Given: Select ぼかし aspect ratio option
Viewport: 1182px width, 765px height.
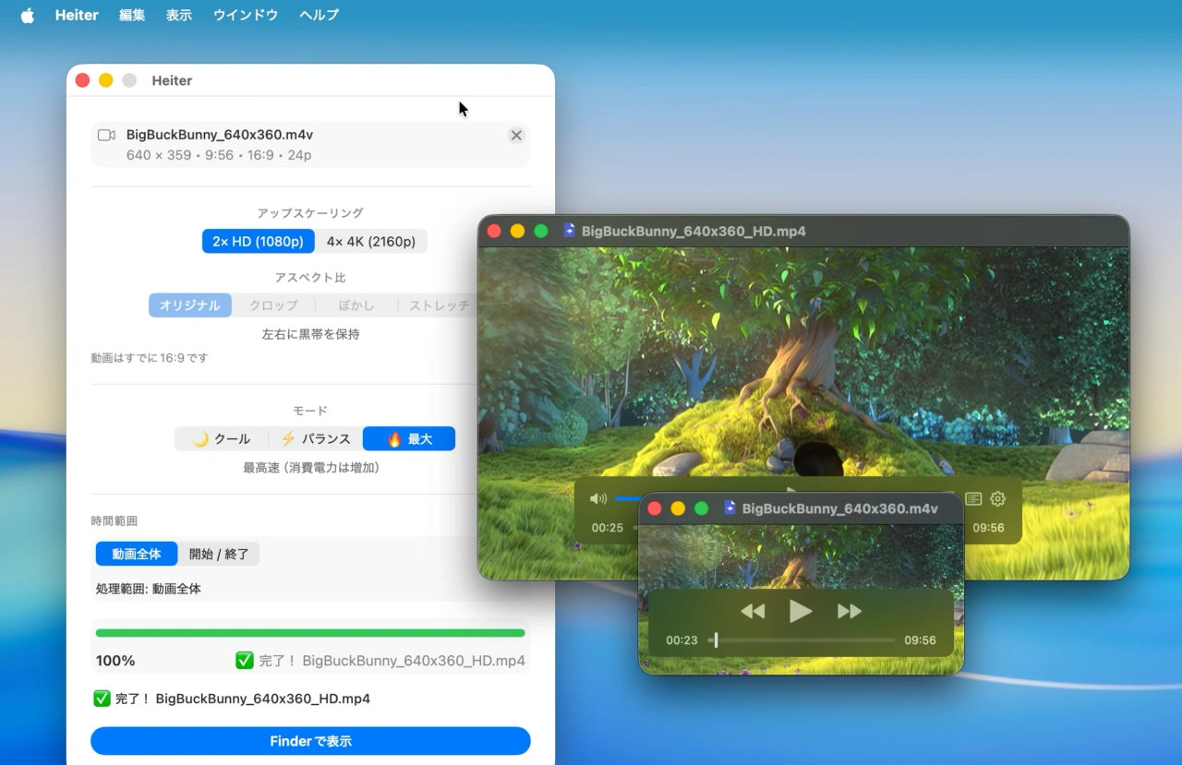Looking at the screenshot, I should tap(356, 305).
